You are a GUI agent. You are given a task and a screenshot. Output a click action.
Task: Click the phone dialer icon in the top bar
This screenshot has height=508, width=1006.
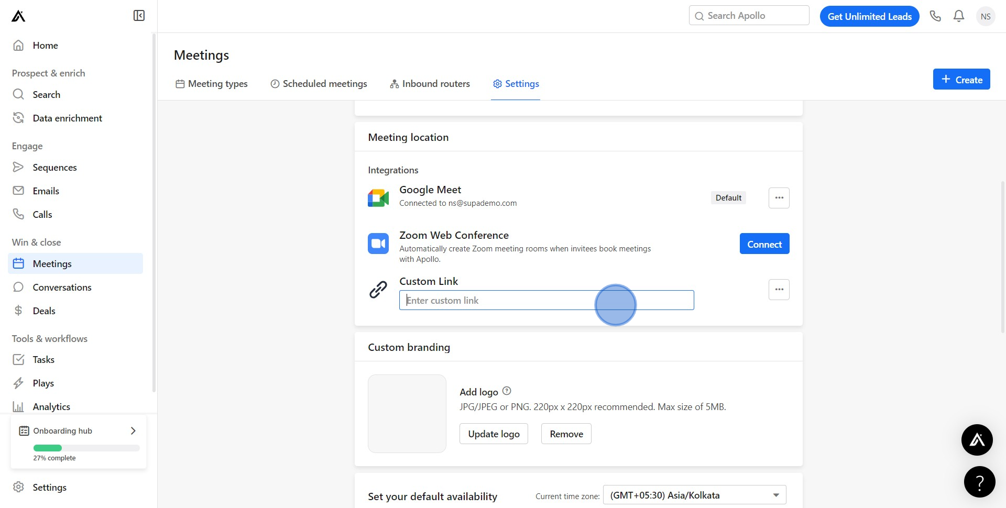coord(935,16)
